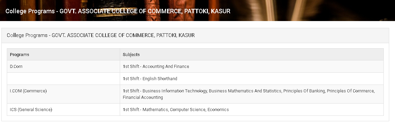395x126 pixels.
Task: Click Financial Accounting subject text
Action: click(x=143, y=97)
